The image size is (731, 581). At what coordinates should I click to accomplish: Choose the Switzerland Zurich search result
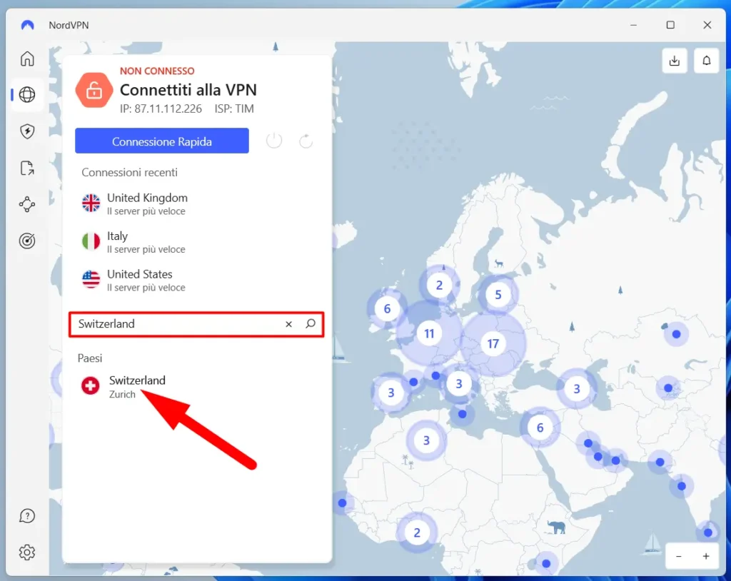[x=136, y=386]
